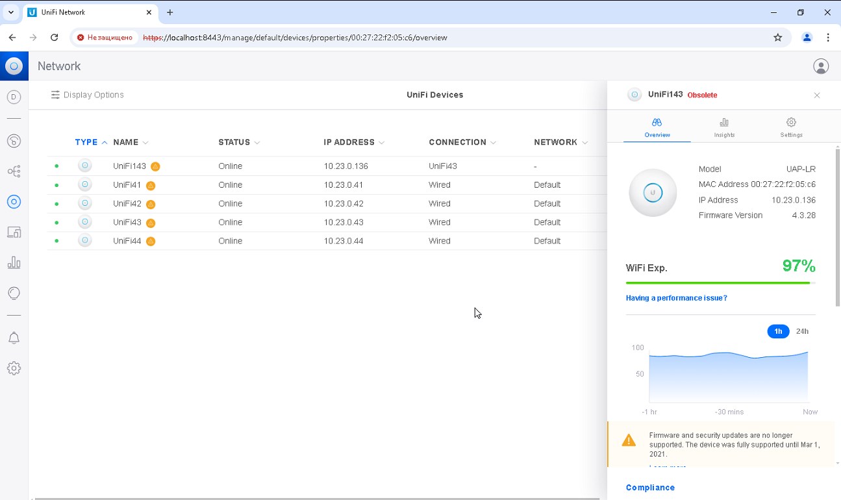Open a new browser tab
Viewport: 841px width, 500px height.
(x=170, y=12)
